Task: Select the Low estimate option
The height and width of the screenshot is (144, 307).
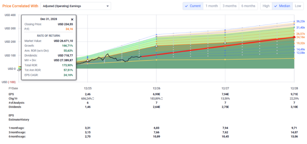Action: tap(298, 6)
